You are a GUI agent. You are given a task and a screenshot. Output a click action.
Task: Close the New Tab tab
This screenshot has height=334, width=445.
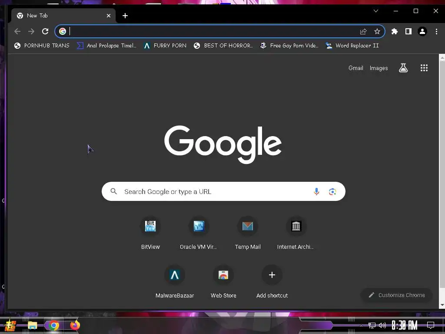[x=108, y=16]
